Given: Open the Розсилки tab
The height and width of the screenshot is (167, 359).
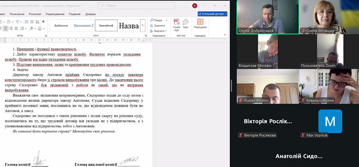Looking at the screenshot, I should 35,14.
